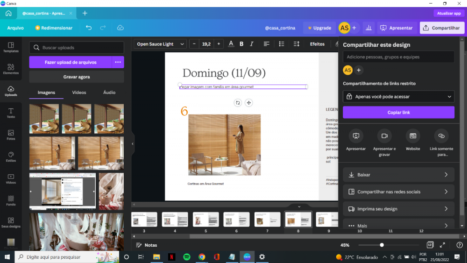Expand the link access restriction dropdown
467x263 pixels.
(398, 97)
